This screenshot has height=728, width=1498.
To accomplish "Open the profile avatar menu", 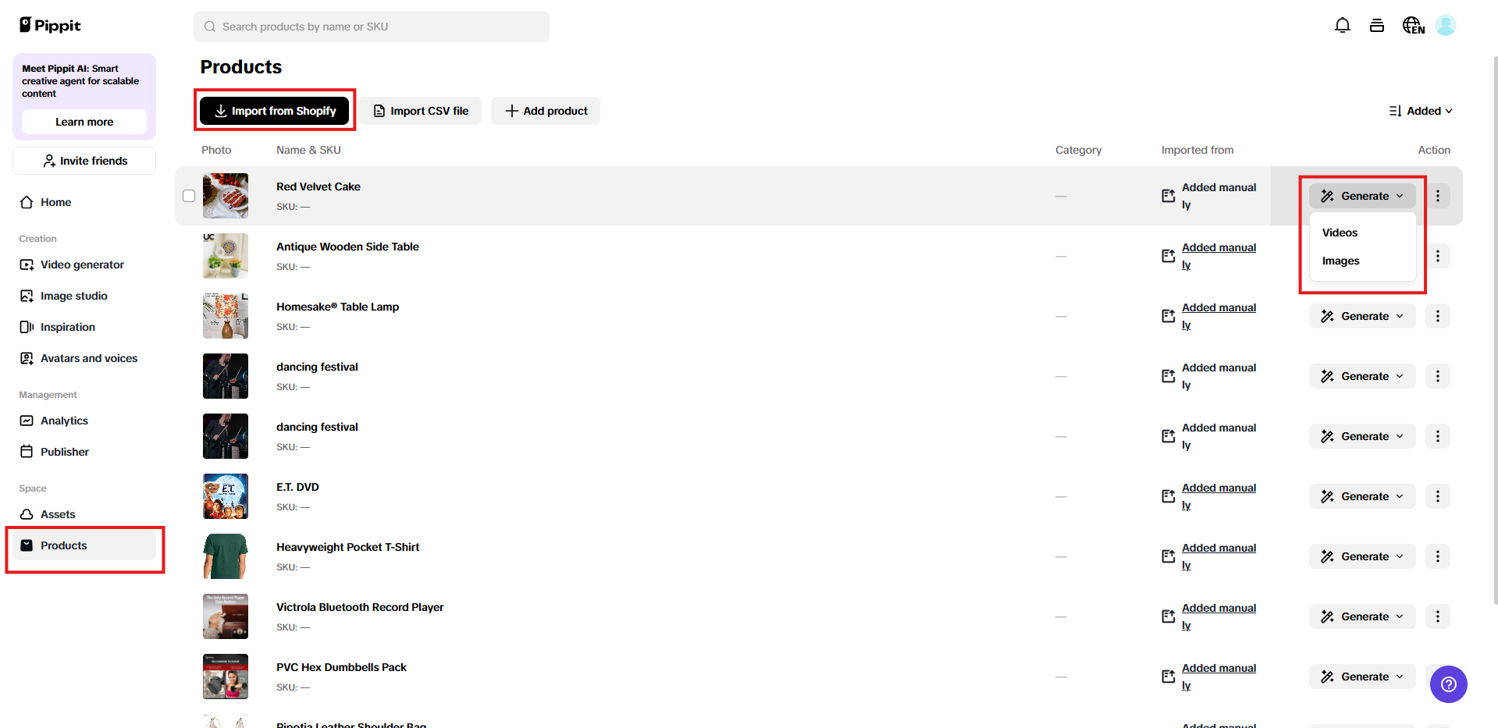I will pyautogui.click(x=1446, y=25).
